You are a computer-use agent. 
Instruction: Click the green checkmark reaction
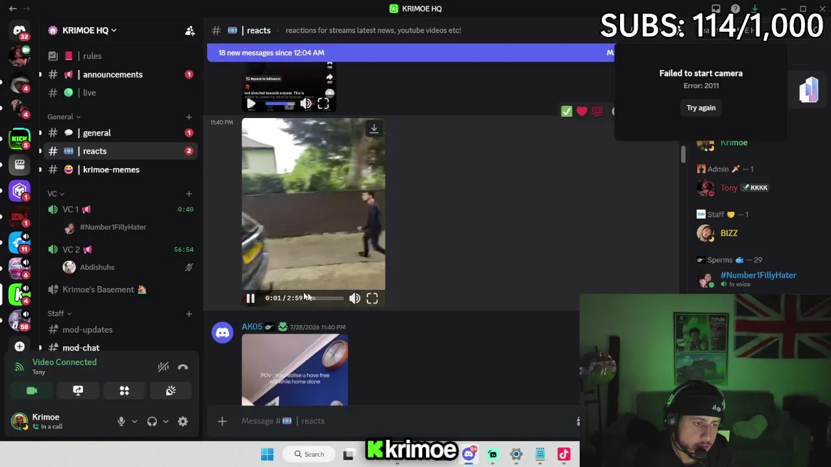click(567, 112)
